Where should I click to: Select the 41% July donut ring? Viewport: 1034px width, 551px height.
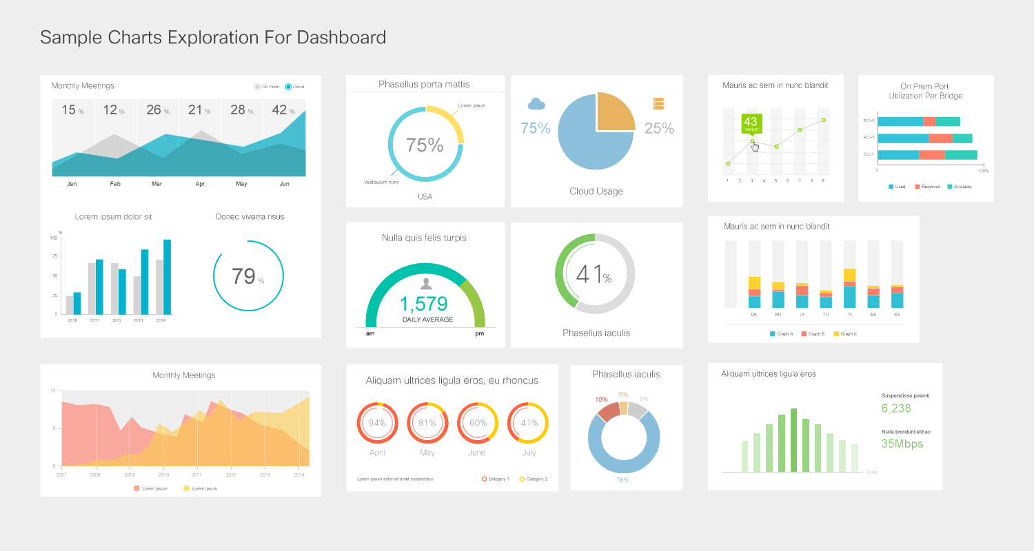coord(528,423)
